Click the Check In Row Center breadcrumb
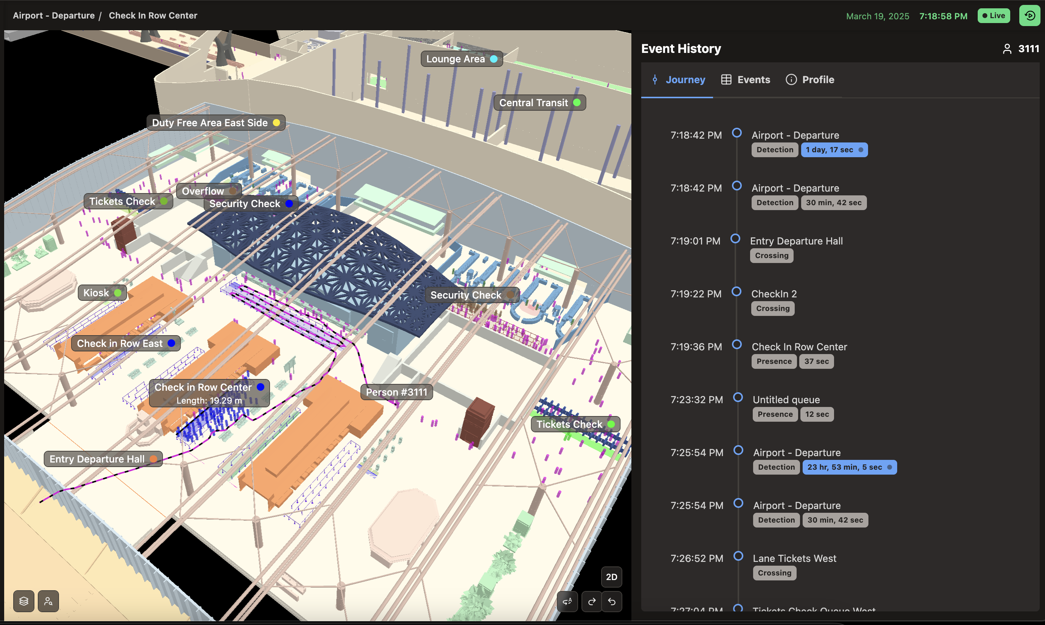The width and height of the screenshot is (1045, 625). (153, 15)
